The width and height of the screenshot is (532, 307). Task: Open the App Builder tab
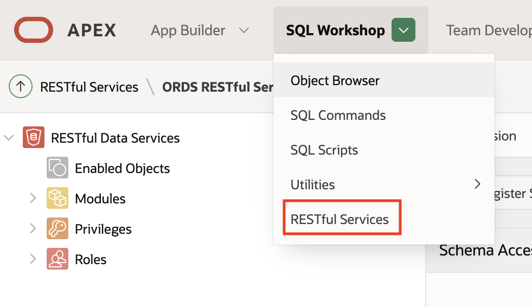188,30
